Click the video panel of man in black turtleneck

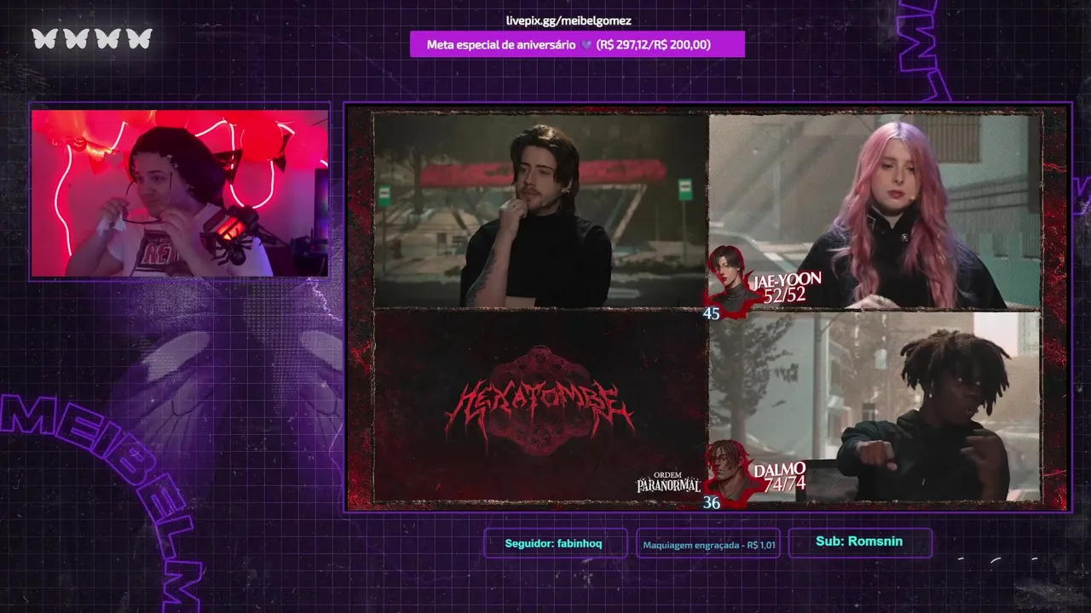[540, 210]
